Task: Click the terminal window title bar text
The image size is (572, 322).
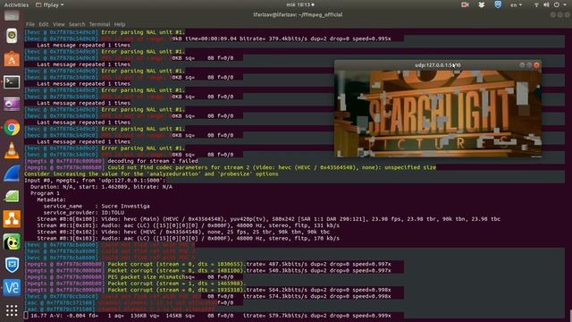Action: click(x=298, y=14)
